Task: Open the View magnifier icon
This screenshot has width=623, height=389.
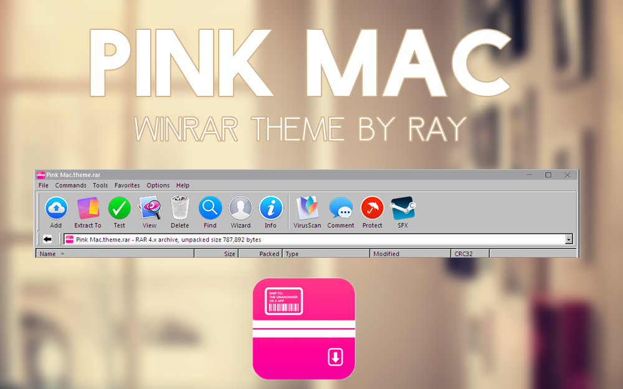Action: (150, 208)
